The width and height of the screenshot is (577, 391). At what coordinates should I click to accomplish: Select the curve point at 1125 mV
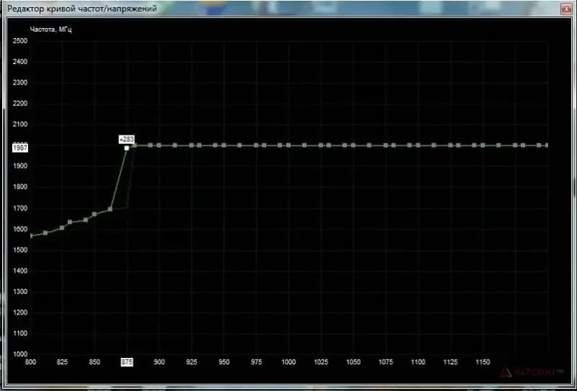click(450, 145)
